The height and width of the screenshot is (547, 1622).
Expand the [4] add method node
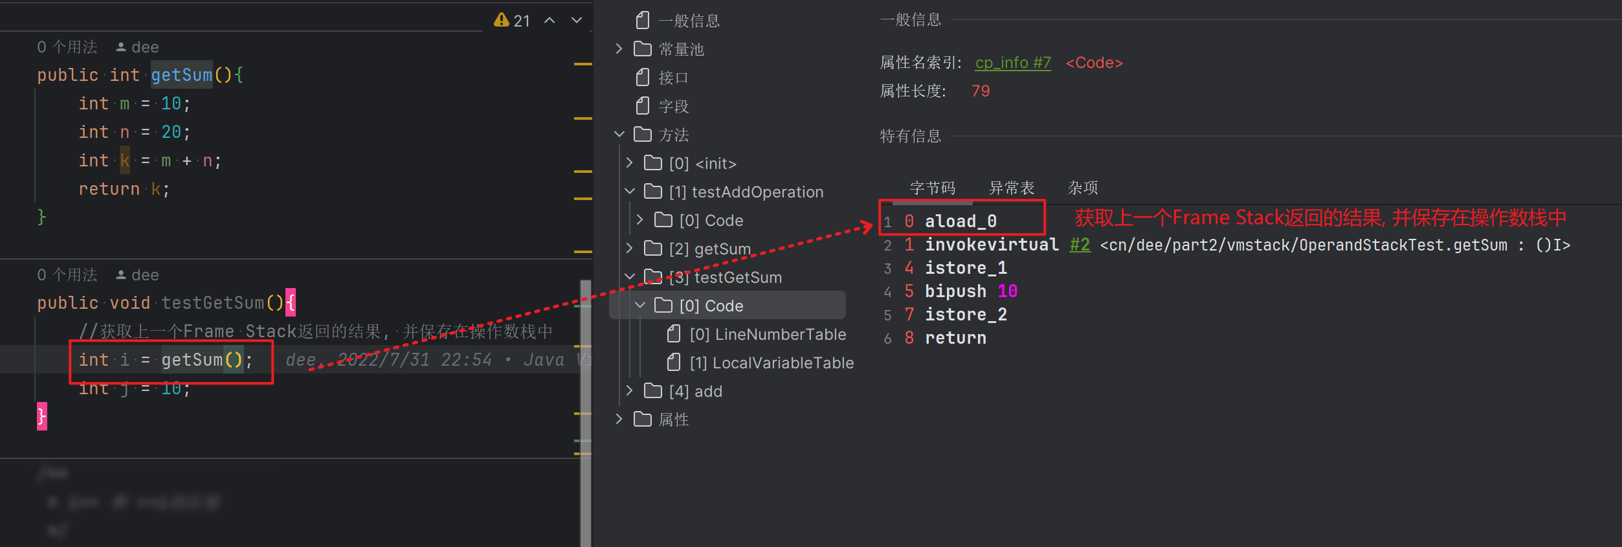tap(629, 391)
